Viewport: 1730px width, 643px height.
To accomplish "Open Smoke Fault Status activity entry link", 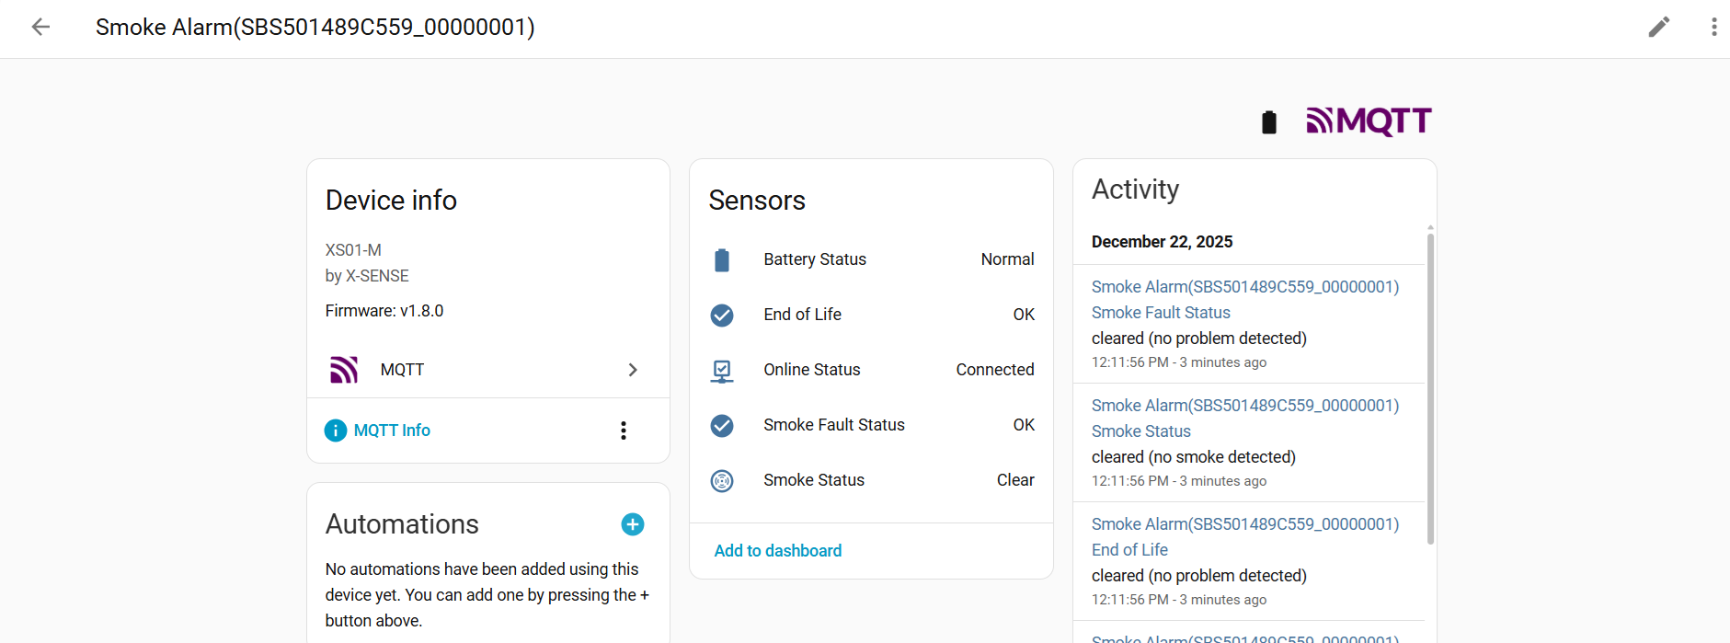I will pyautogui.click(x=1160, y=313).
